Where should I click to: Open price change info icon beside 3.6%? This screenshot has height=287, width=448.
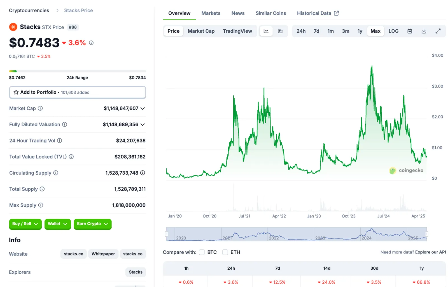91,43
